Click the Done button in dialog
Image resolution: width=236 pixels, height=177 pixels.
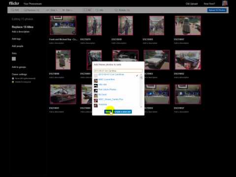[x=108, y=112]
